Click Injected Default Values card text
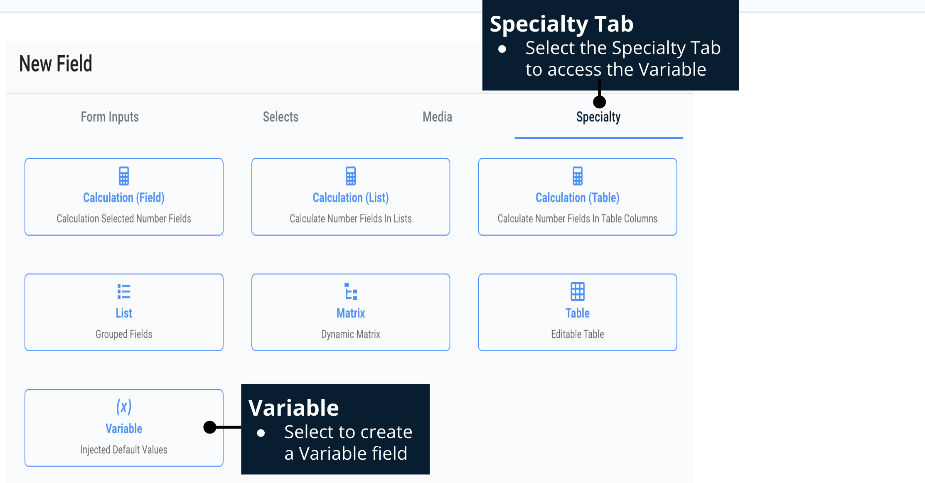Viewport: 925px width, 483px height. pos(124,450)
